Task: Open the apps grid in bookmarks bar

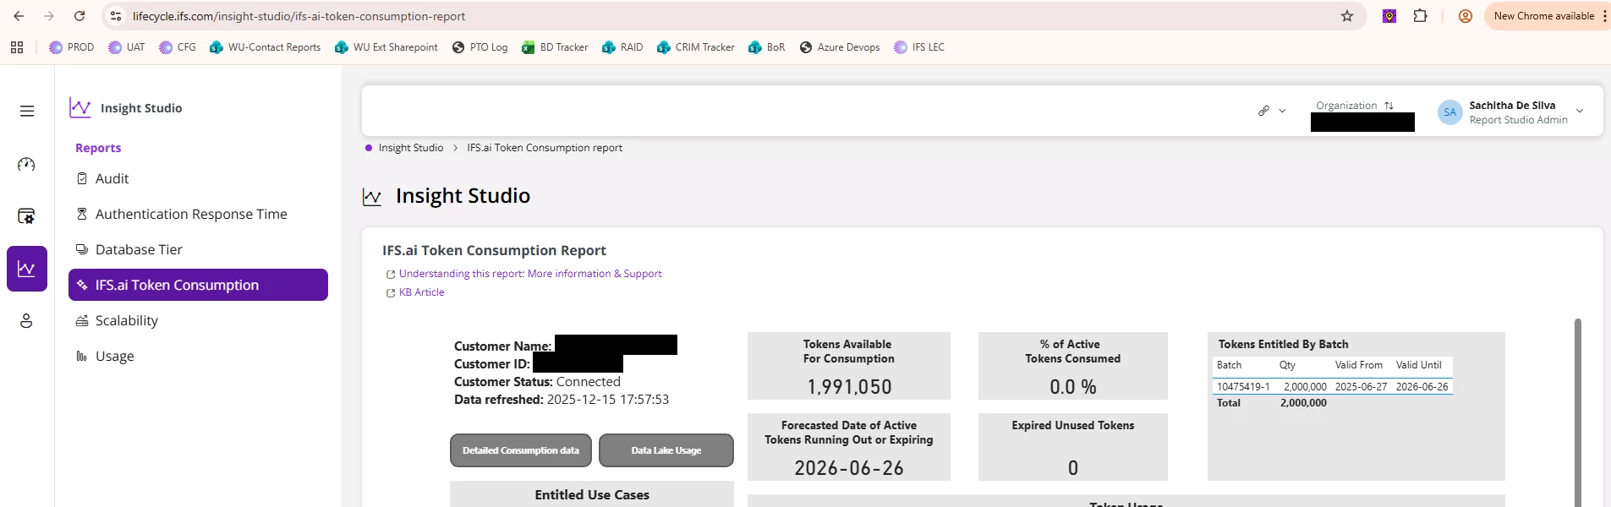Action: [17, 47]
